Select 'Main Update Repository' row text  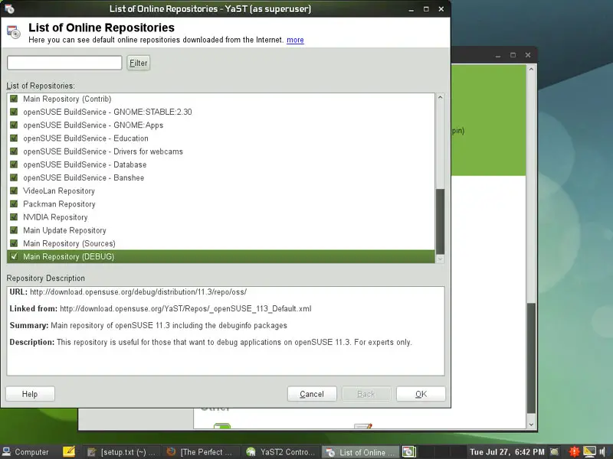pyautogui.click(x=64, y=230)
